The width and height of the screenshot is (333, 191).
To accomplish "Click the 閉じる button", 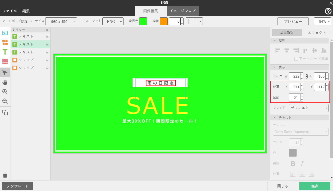I will point(283,186).
